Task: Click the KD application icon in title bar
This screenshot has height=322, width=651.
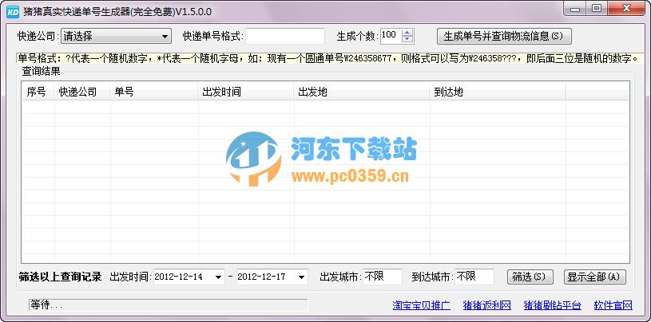Action: (13, 12)
